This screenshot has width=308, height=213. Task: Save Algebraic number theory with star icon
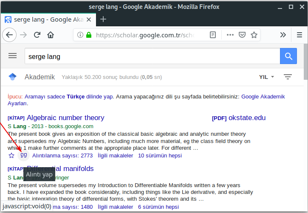click(x=11, y=156)
